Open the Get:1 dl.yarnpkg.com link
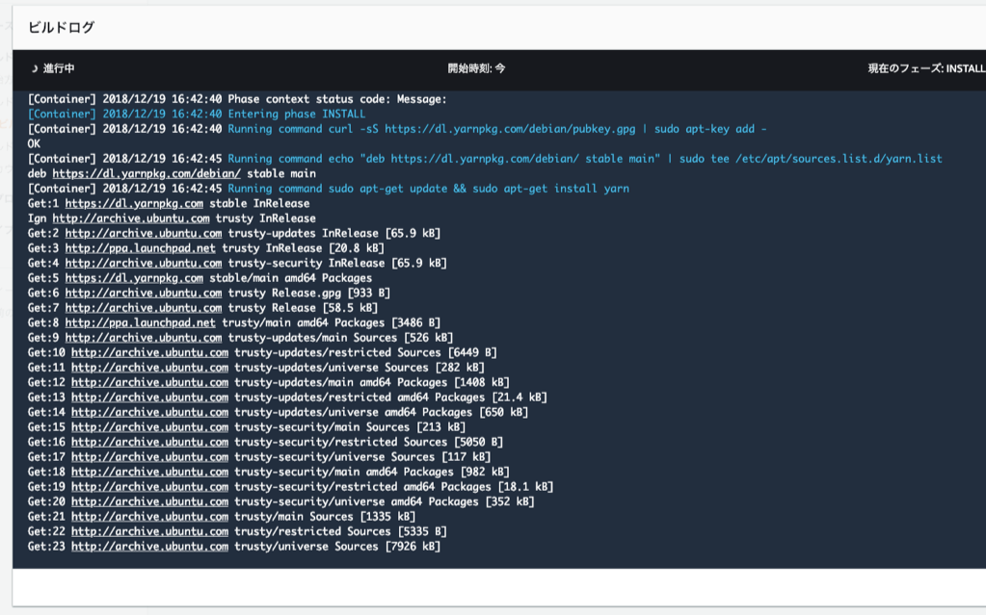This screenshot has width=986, height=615. tap(134, 203)
